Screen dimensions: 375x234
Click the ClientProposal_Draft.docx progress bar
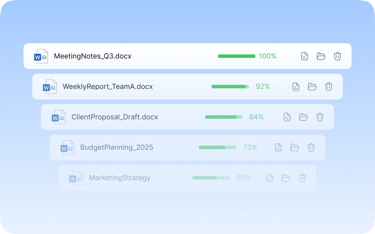pyautogui.click(x=224, y=117)
